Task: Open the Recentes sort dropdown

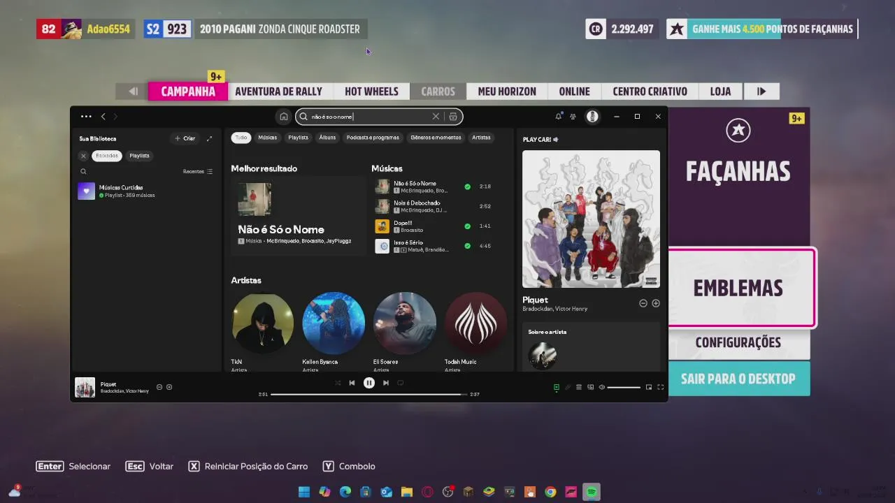Action: point(198,171)
